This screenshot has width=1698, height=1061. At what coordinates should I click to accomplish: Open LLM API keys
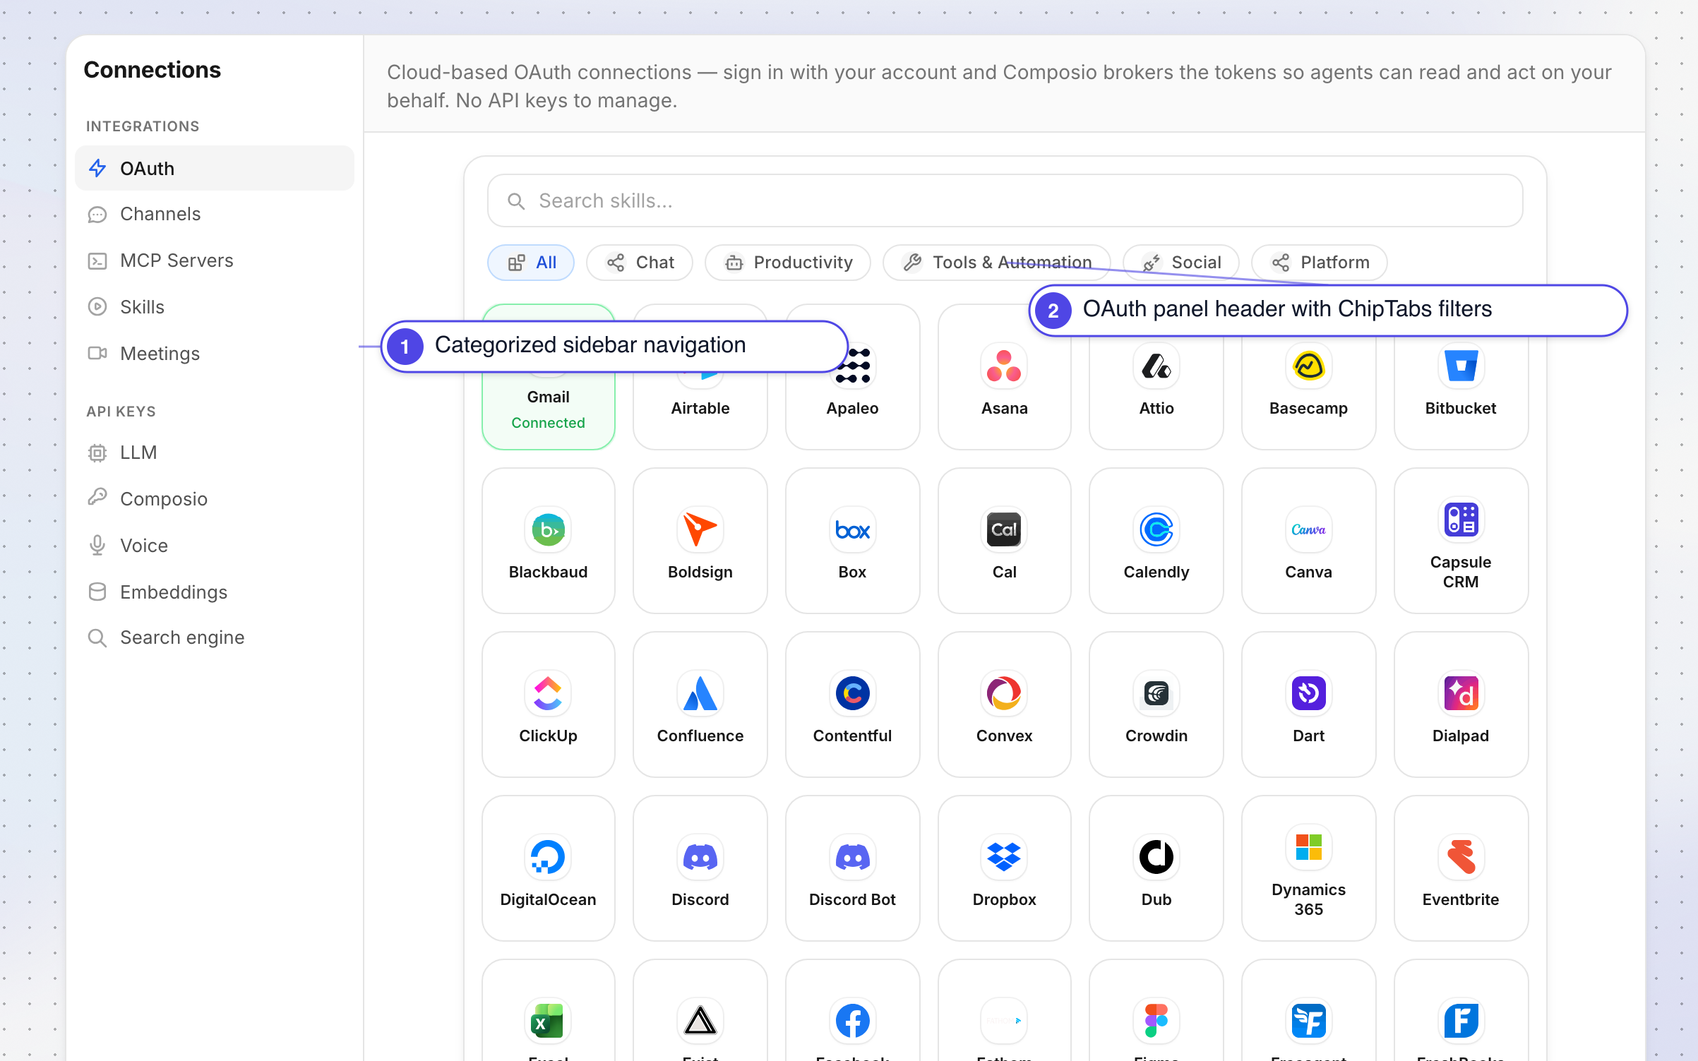pos(215,452)
